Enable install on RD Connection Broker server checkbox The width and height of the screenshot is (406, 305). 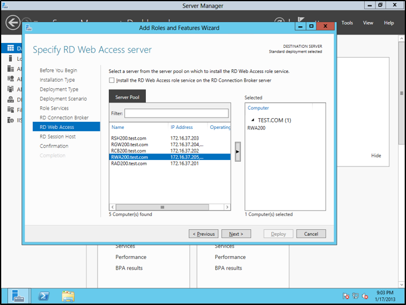(x=112, y=81)
